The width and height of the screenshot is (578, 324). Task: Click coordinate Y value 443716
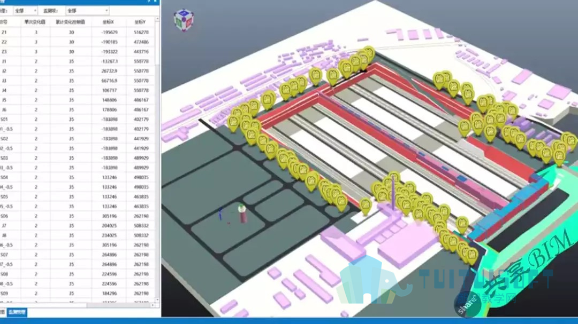(141, 52)
